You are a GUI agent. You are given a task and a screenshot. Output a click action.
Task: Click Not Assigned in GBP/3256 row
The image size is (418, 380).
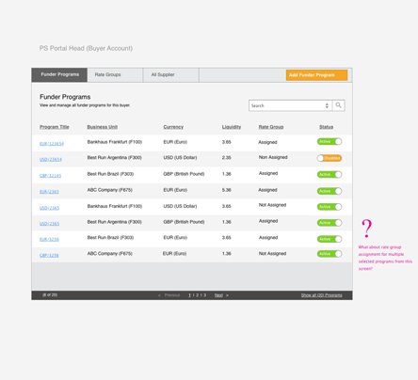pos(272,254)
